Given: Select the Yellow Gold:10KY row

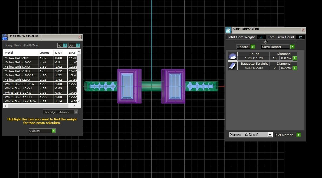Looking at the screenshot, I should [x=40, y=62].
